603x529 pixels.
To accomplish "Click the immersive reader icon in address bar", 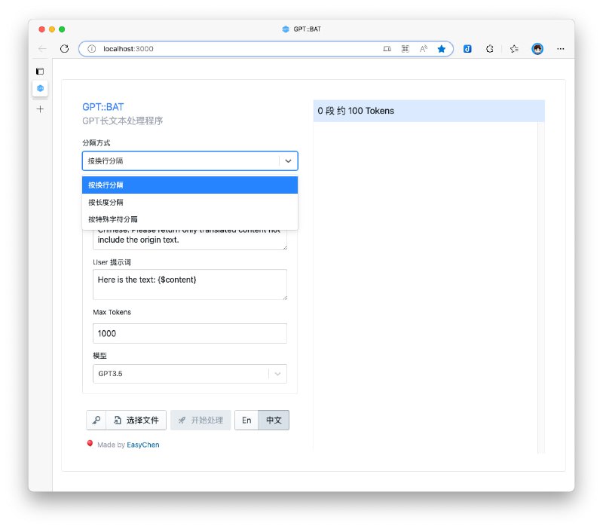I will (x=424, y=48).
